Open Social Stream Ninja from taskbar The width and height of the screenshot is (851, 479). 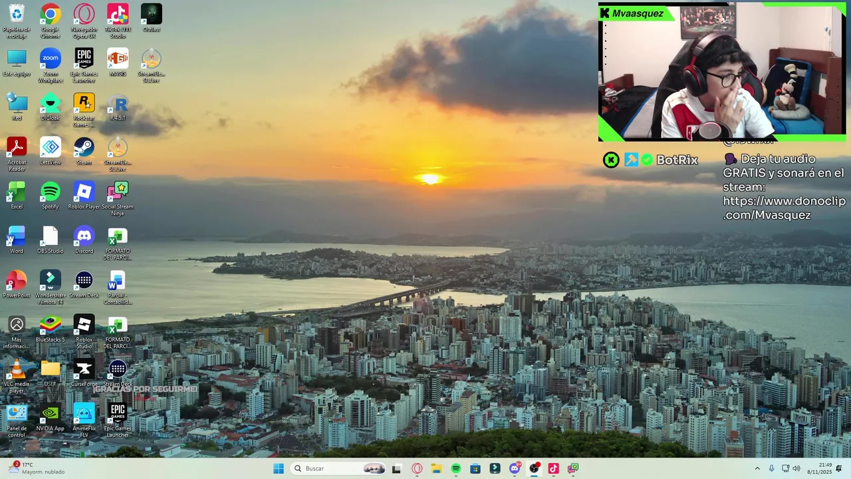pyautogui.click(x=573, y=468)
